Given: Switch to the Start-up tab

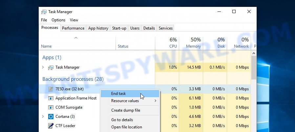Looking at the screenshot, I should [x=119, y=28].
